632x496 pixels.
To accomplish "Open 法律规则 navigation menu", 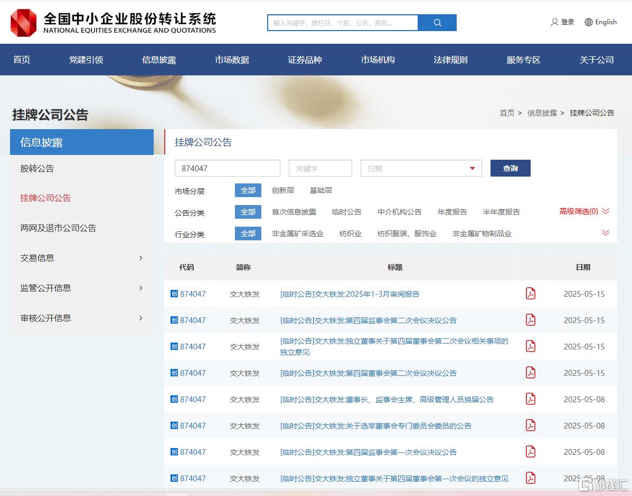I will pyautogui.click(x=450, y=60).
